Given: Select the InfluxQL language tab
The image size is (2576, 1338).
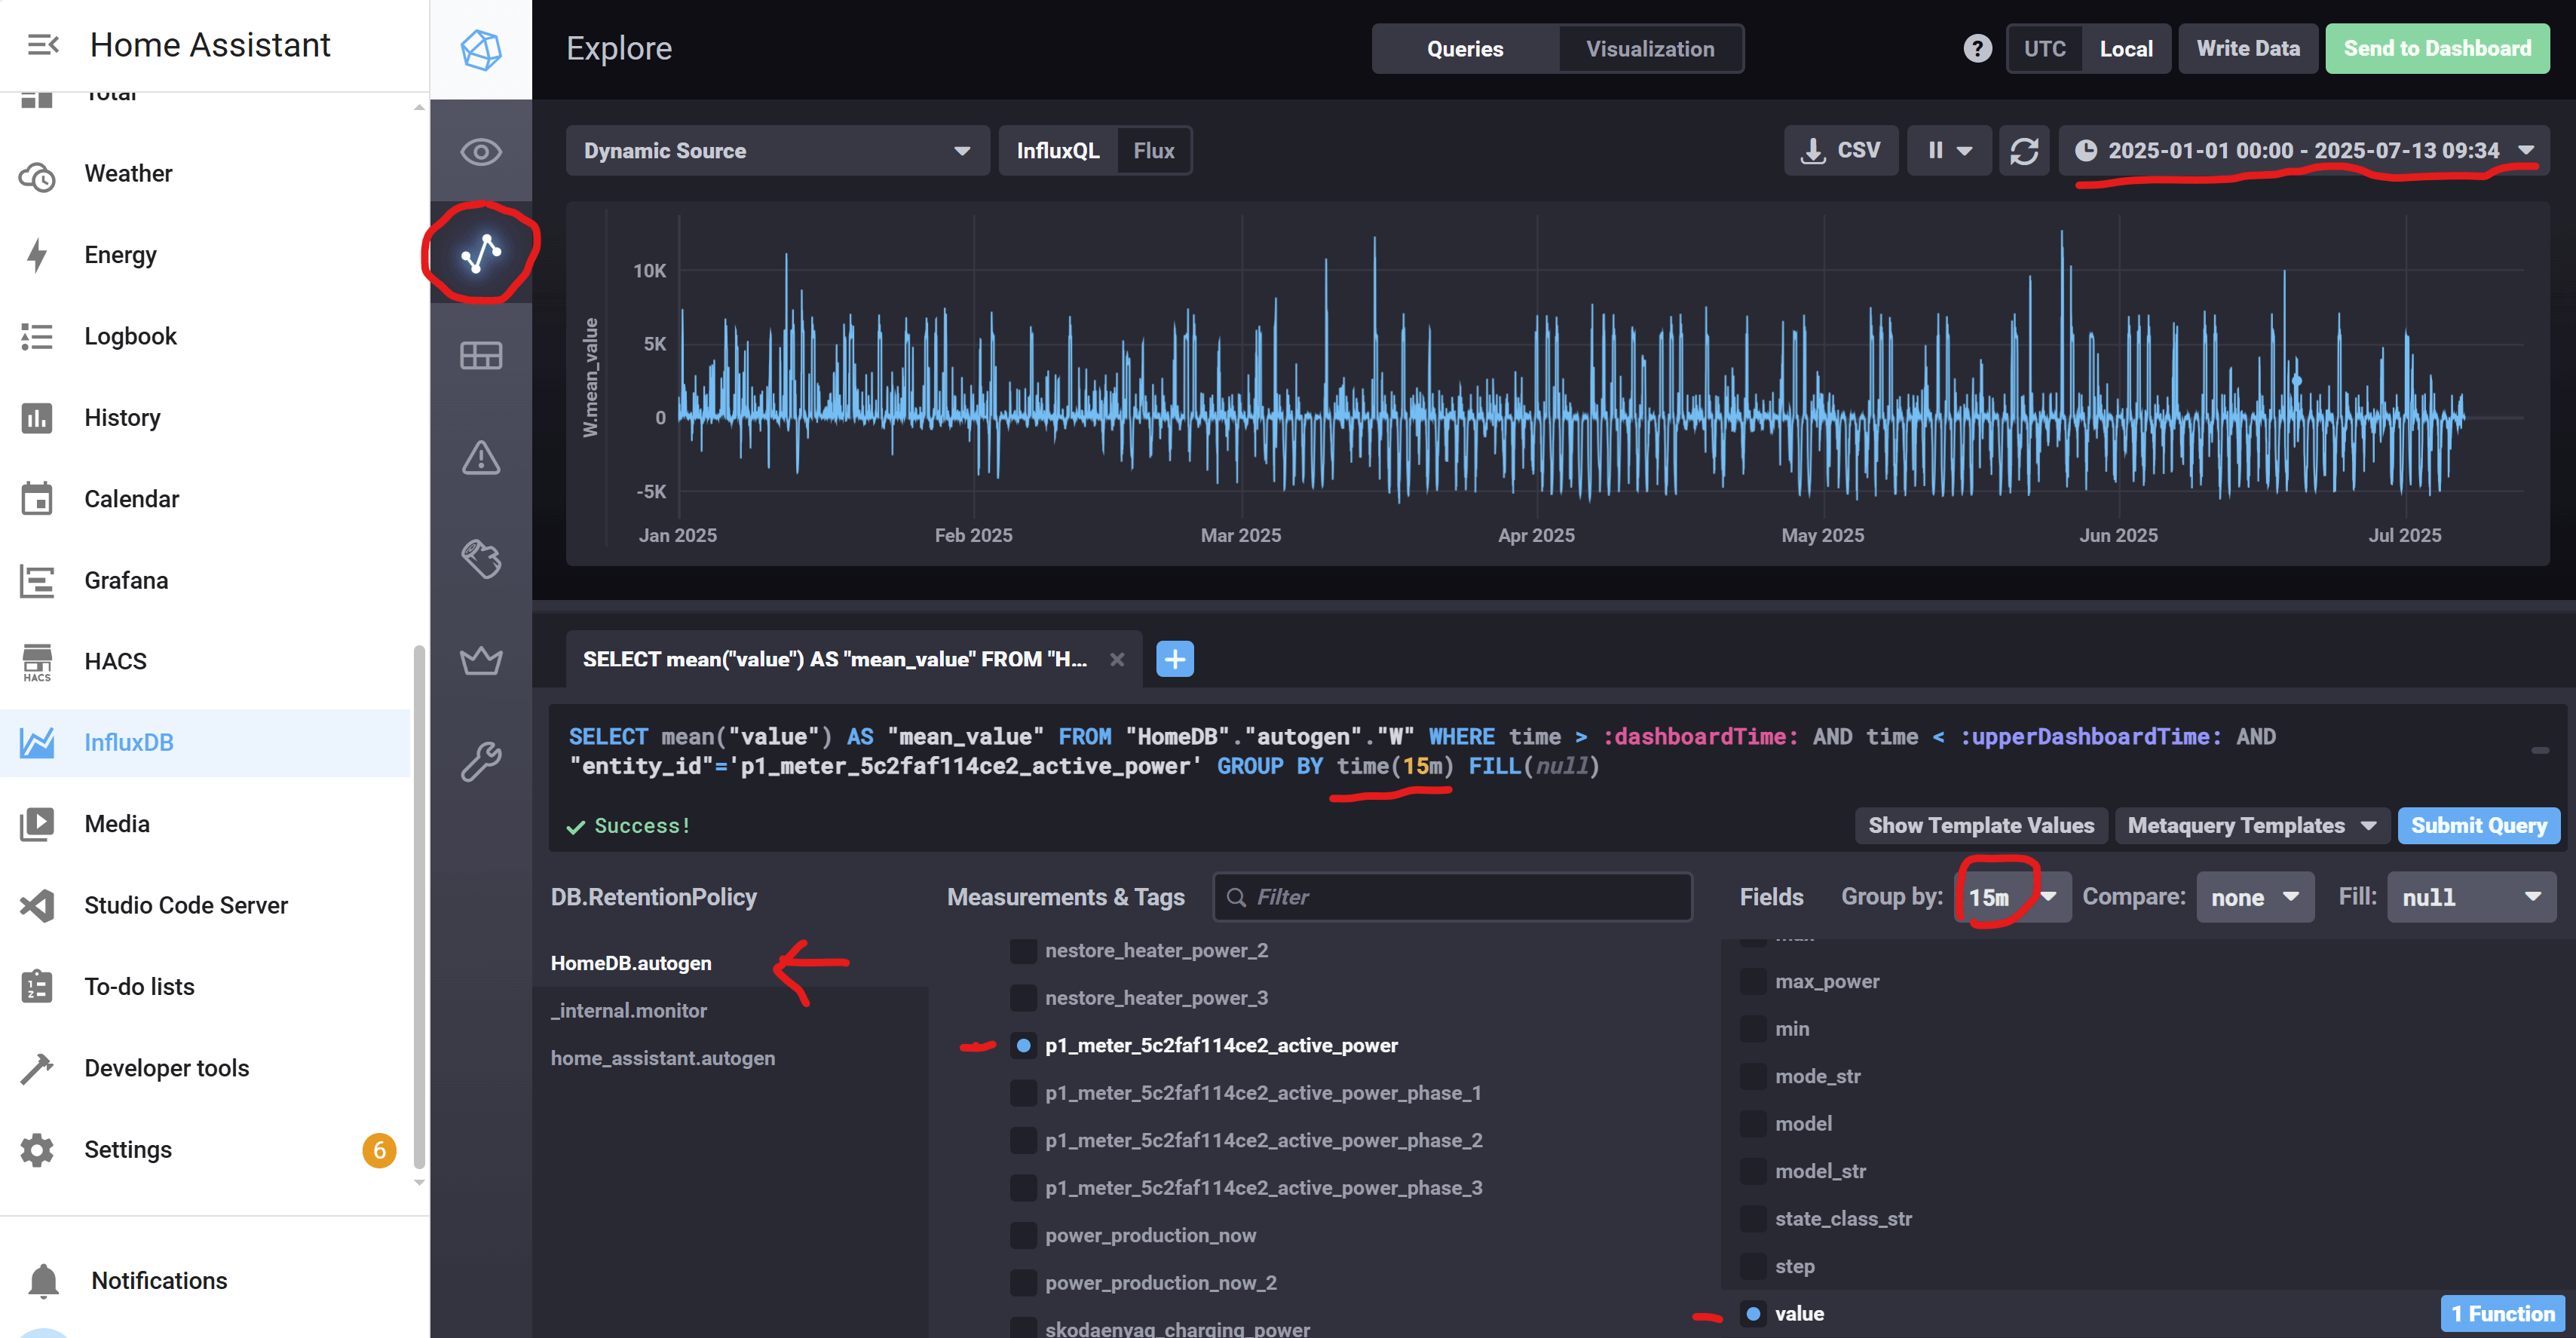Looking at the screenshot, I should [1058, 151].
